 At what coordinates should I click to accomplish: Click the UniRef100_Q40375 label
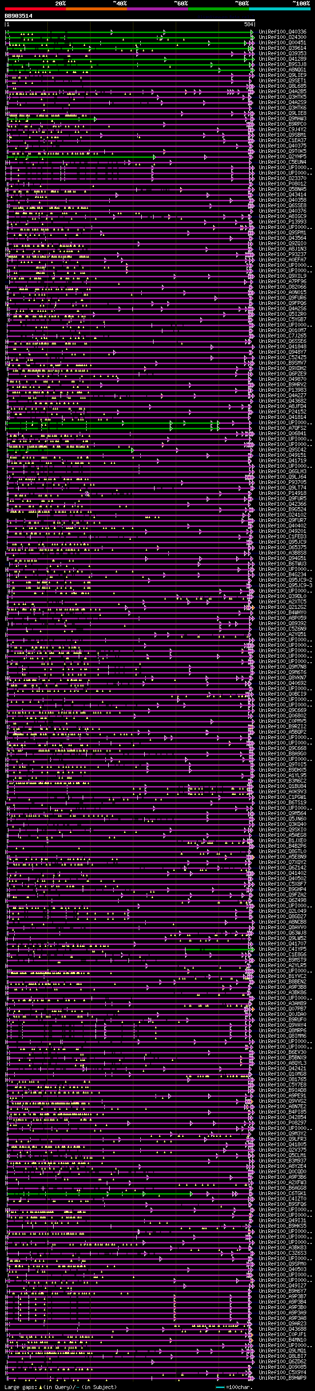pyautogui.click(x=283, y=146)
